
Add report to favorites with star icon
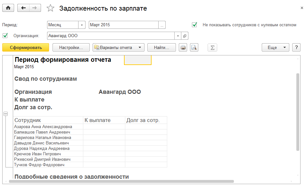(x=50, y=9)
